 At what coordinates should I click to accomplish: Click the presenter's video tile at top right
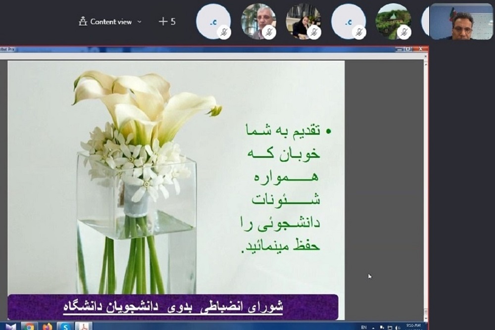coord(461,22)
